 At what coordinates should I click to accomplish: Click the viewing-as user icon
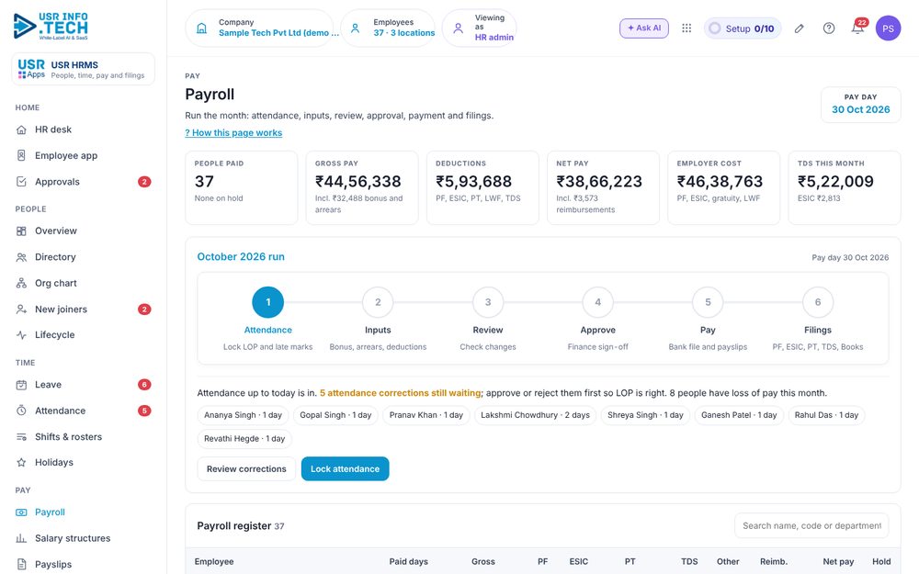pyautogui.click(x=459, y=28)
